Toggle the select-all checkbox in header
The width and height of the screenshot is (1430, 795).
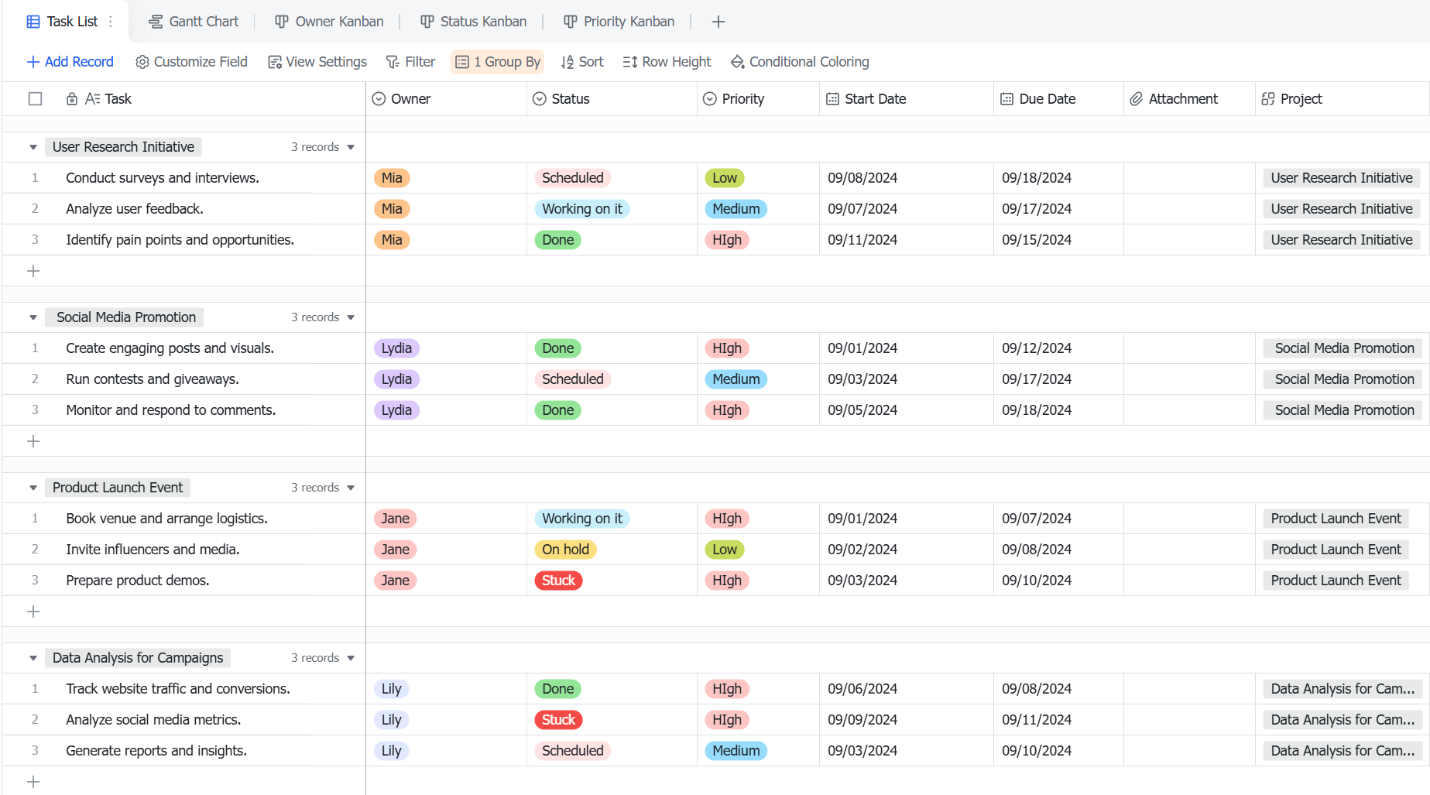pos(35,99)
